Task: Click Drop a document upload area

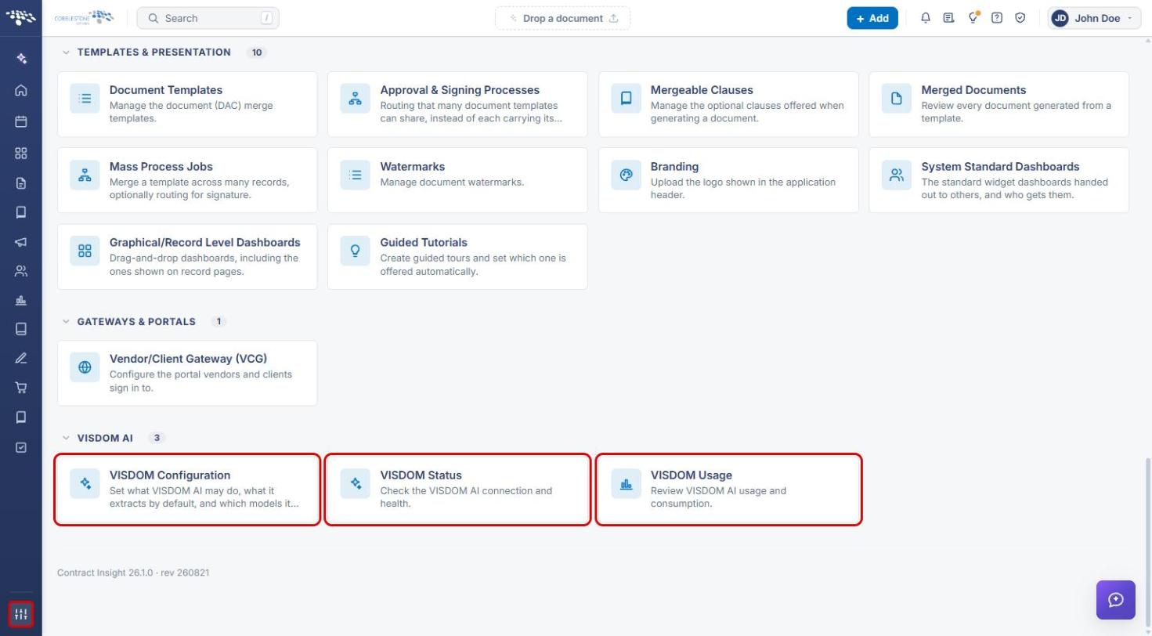Action: [x=563, y=18]
